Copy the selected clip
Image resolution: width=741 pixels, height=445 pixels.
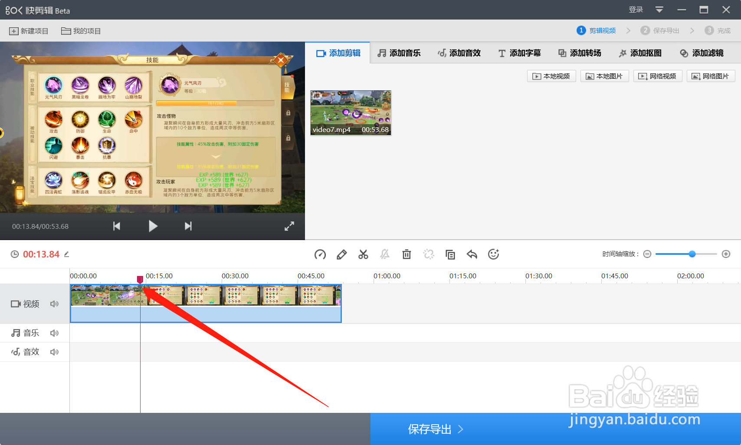coord(450,254)
